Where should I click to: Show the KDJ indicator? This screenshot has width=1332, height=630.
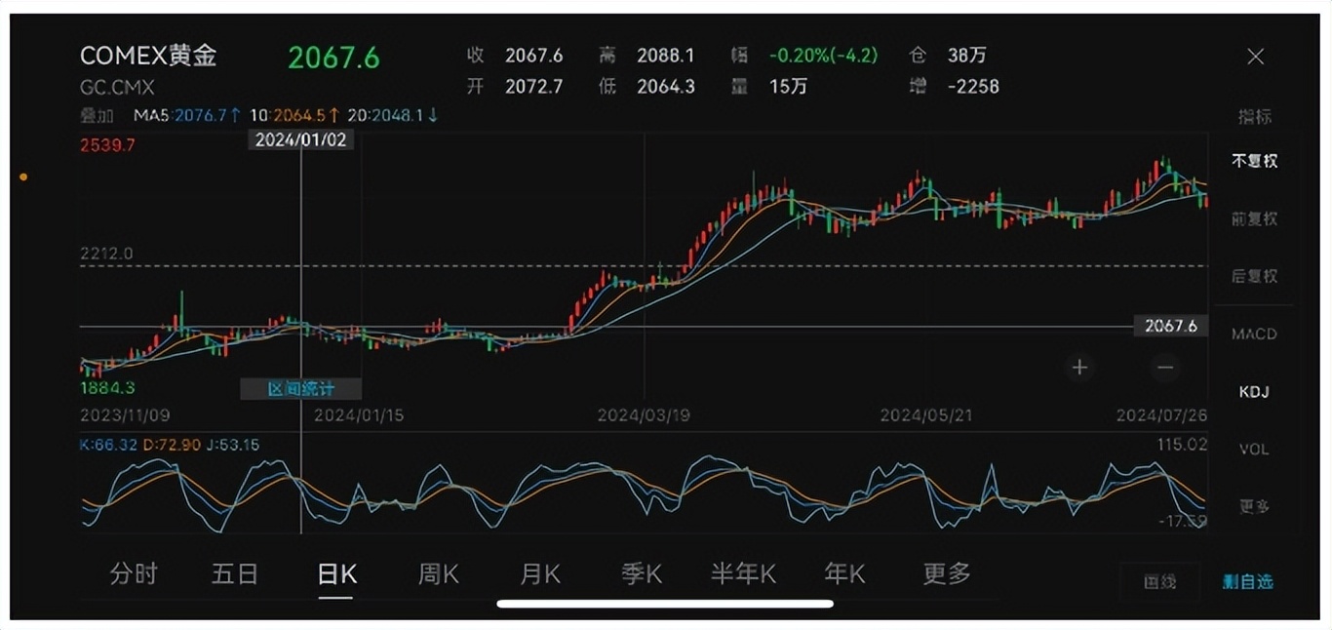pyautogui.click(x=1256, y=391)
